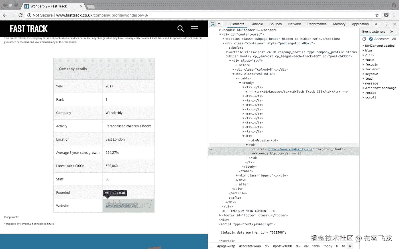
Task: Click the http://www.wonderbly.com href in DevTools
Action: pos(290,149)
